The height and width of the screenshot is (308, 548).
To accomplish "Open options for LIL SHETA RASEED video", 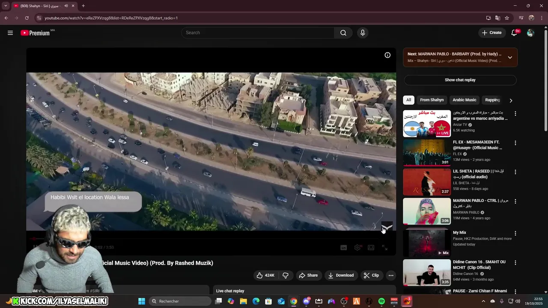I will click(x=515, y=172).
